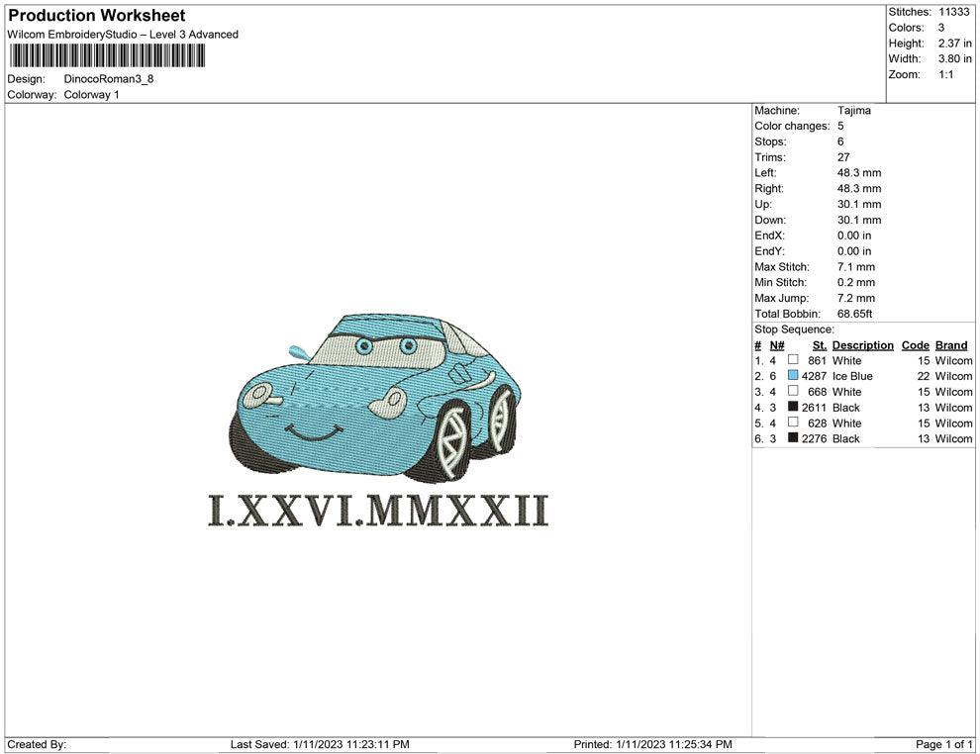Click the black swatch for stop 6
The height and width of the screenshot is (754, 980).
pos(793,438)
